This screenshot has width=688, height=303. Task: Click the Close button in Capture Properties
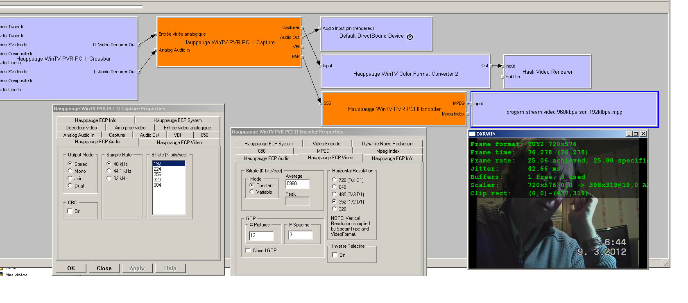(x=104, y=268)
